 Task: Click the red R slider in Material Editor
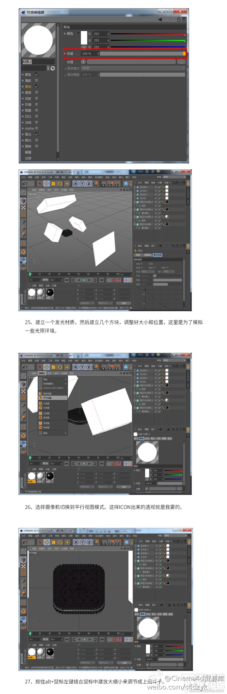(148, 34)
